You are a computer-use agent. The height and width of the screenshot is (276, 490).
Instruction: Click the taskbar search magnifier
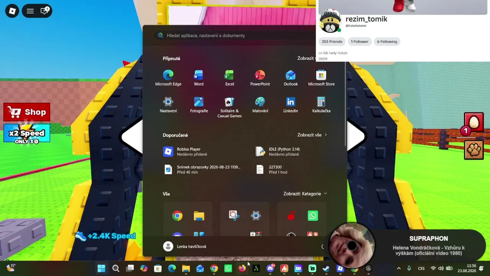pos(116,268)
